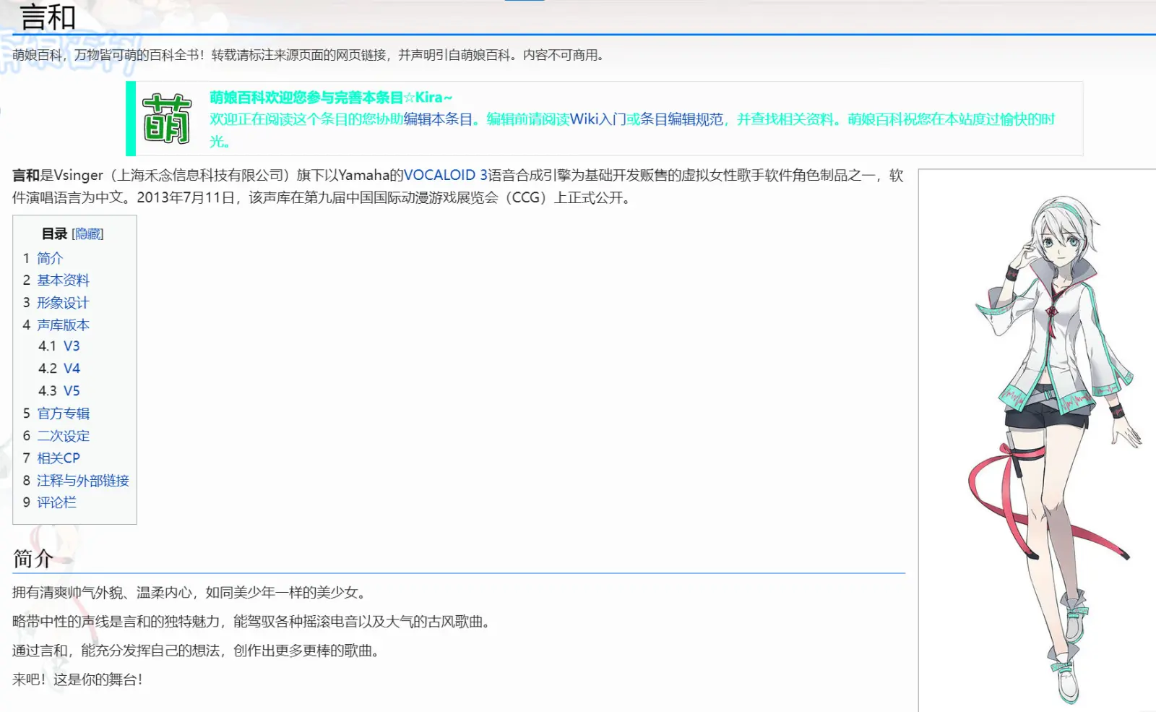Click the 萌娘百科欢迎您参与完善本条目 banner heading
This screenshot has height=712, width=1156.
[331, 98]
